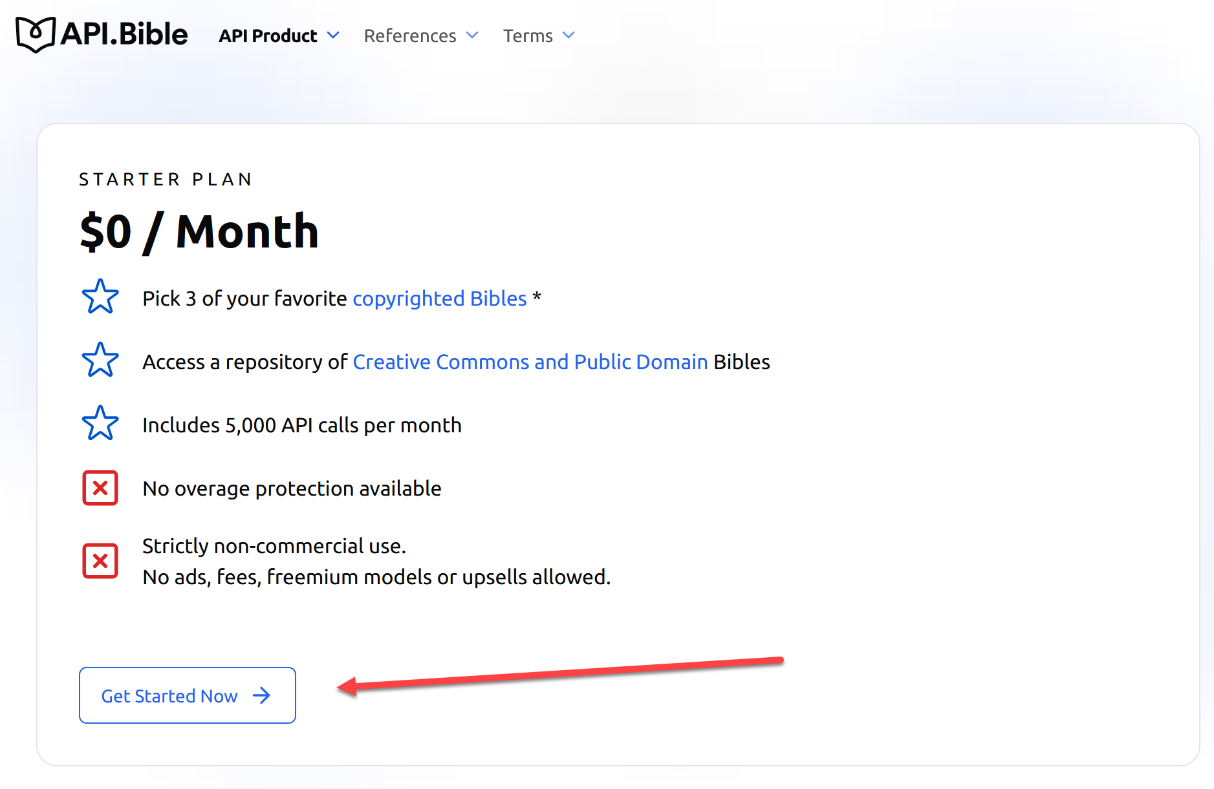Screen dimensions: 1214x789
Task: Follow the copyrighted Bibles link
Action: click(439, 299)
